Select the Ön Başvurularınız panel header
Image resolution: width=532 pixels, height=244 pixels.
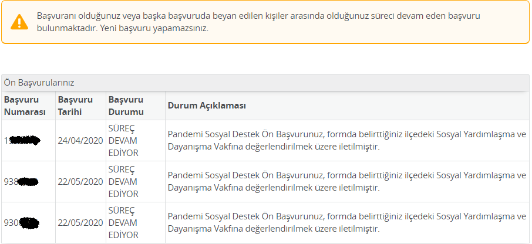point(265,83)
